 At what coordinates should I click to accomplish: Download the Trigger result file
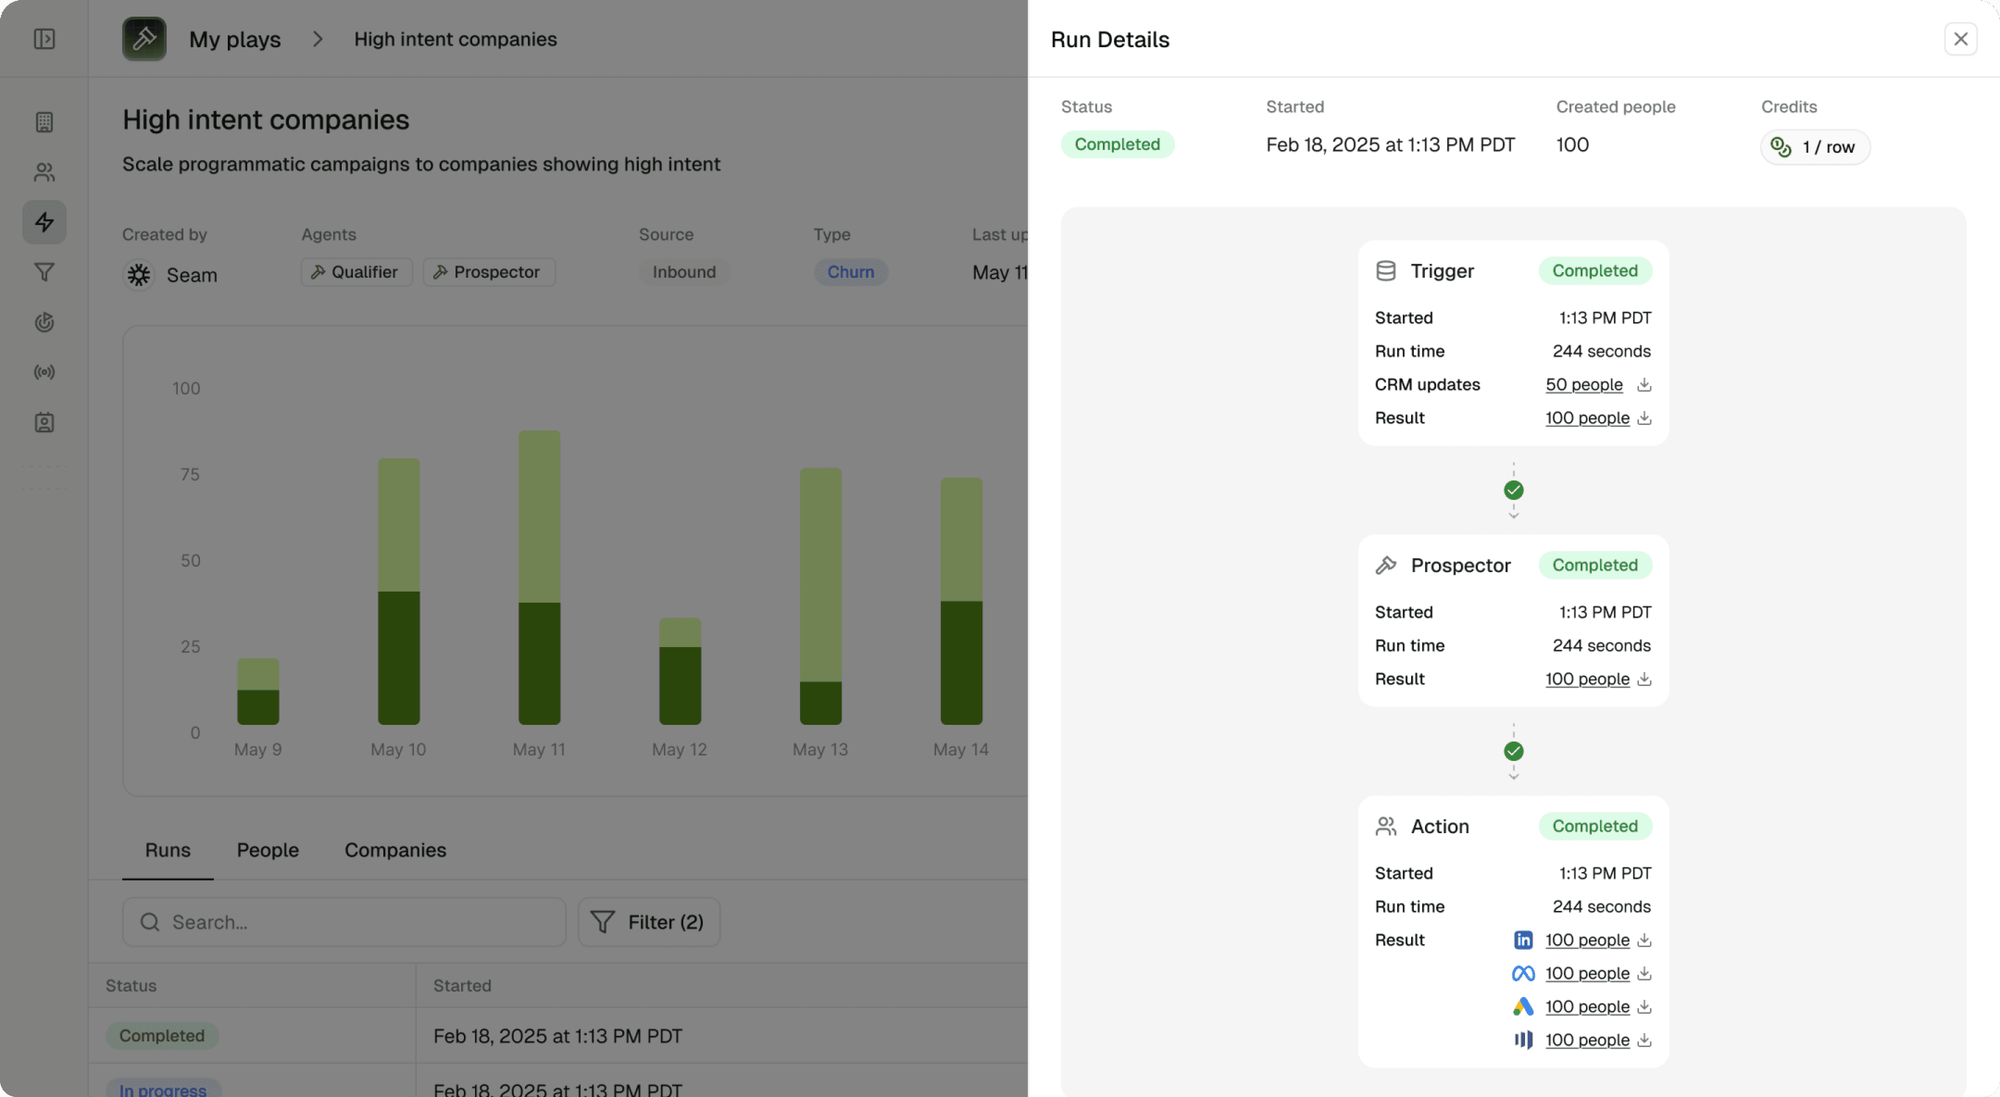[x=1644, y=418]
